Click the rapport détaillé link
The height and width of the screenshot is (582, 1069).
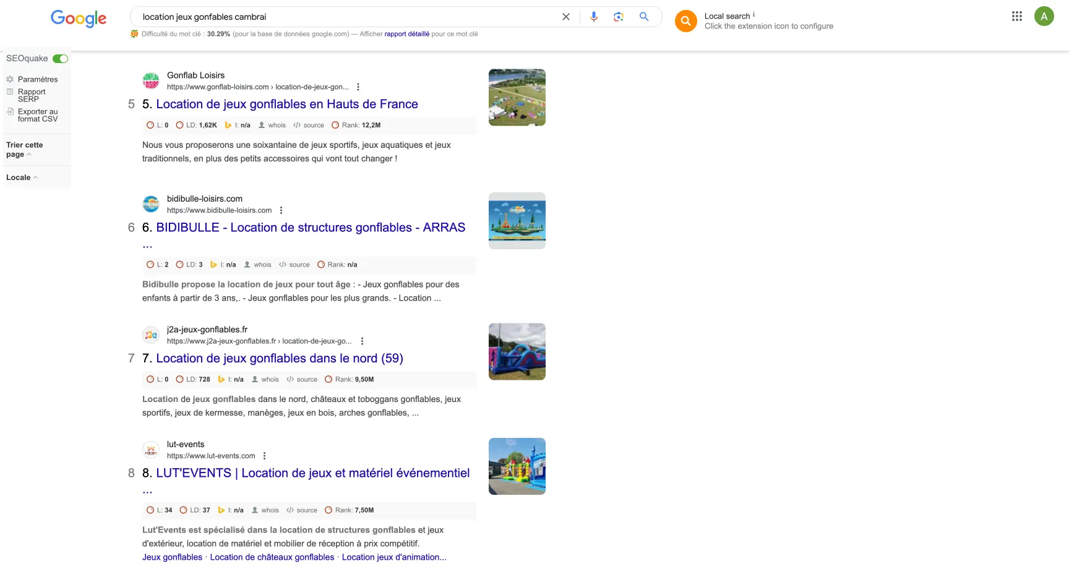point(406,34)
